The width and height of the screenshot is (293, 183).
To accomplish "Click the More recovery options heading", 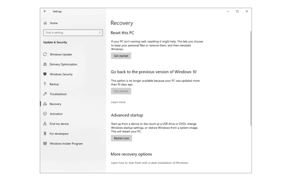I will point(131,154).
